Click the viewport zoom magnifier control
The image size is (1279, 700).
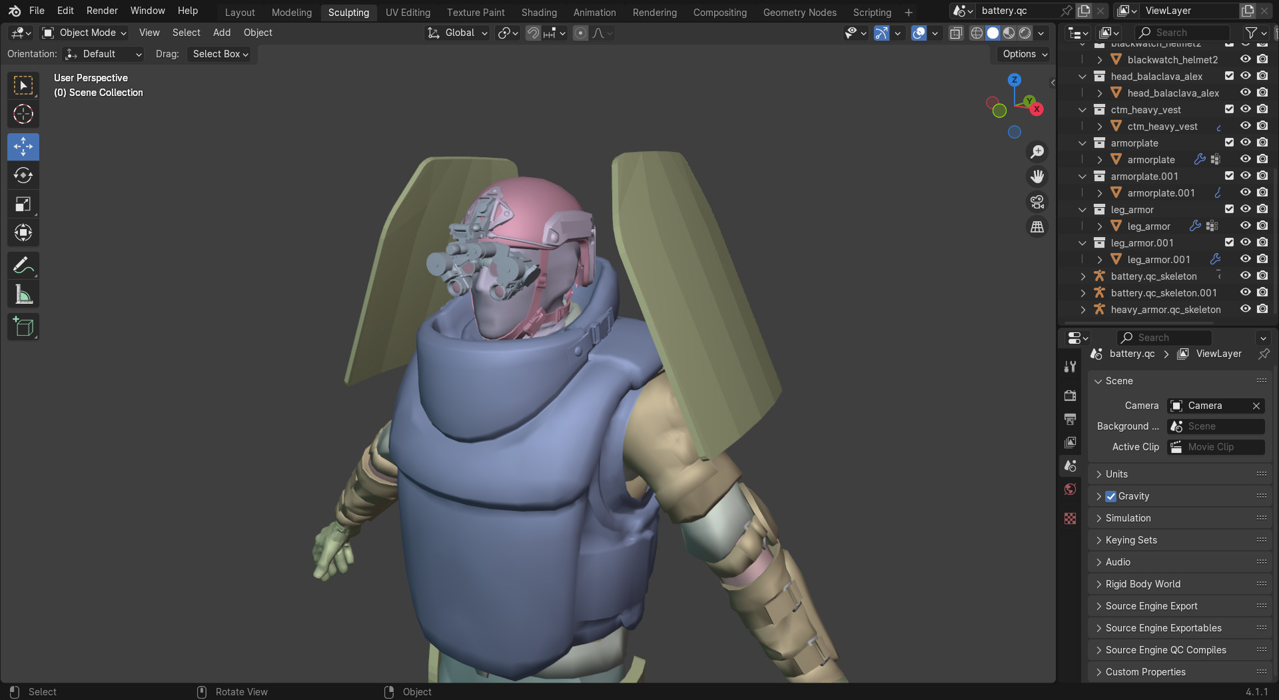click(x=1037, y=151)
